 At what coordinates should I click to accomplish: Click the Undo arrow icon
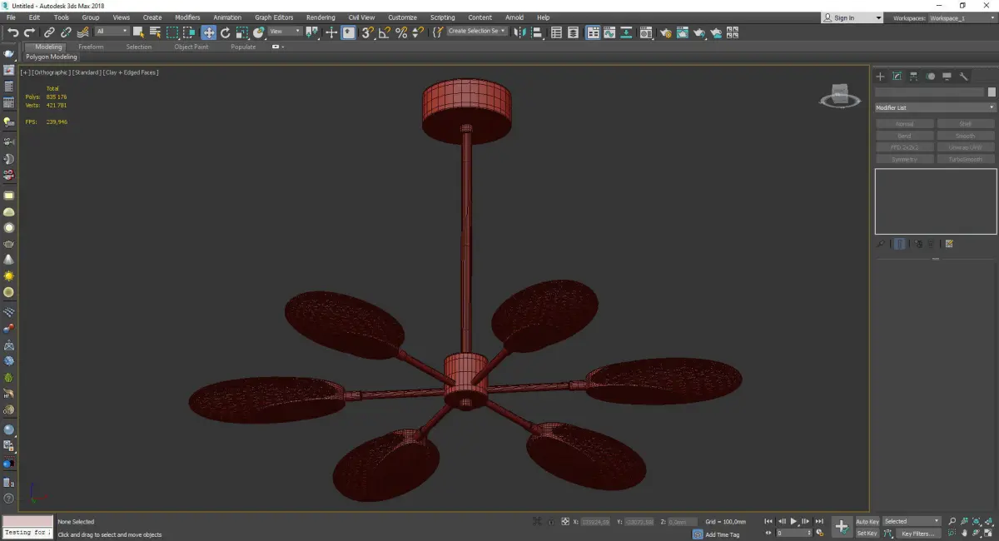click(12, 32)
